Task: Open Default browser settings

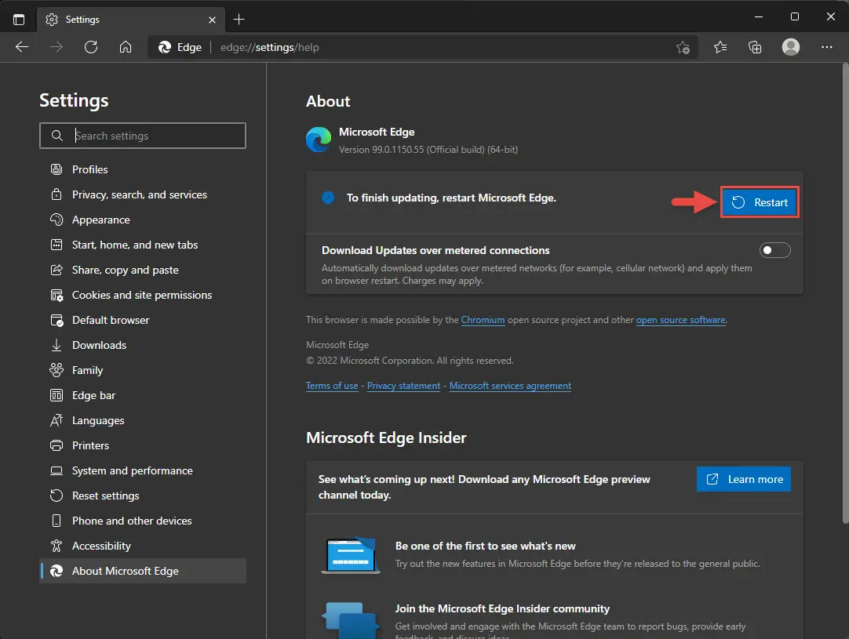Action: (x=143, y=320)
